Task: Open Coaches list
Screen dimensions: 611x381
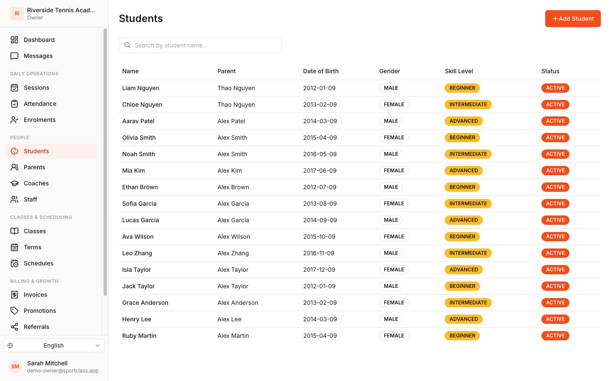Action: point(51,183)
